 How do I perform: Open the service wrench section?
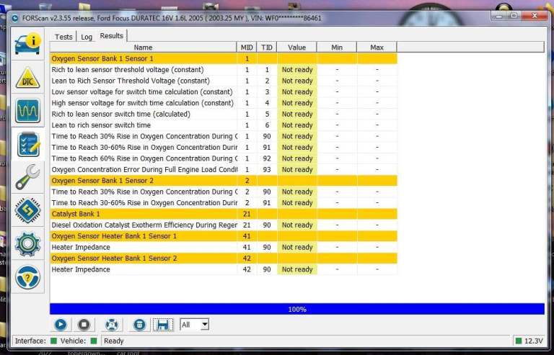tap(27, 177)
